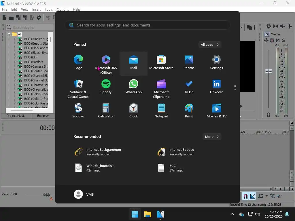Toggle the Auto Ripple icon
Screen dimensions: 295x221
[x=260, y=196]
